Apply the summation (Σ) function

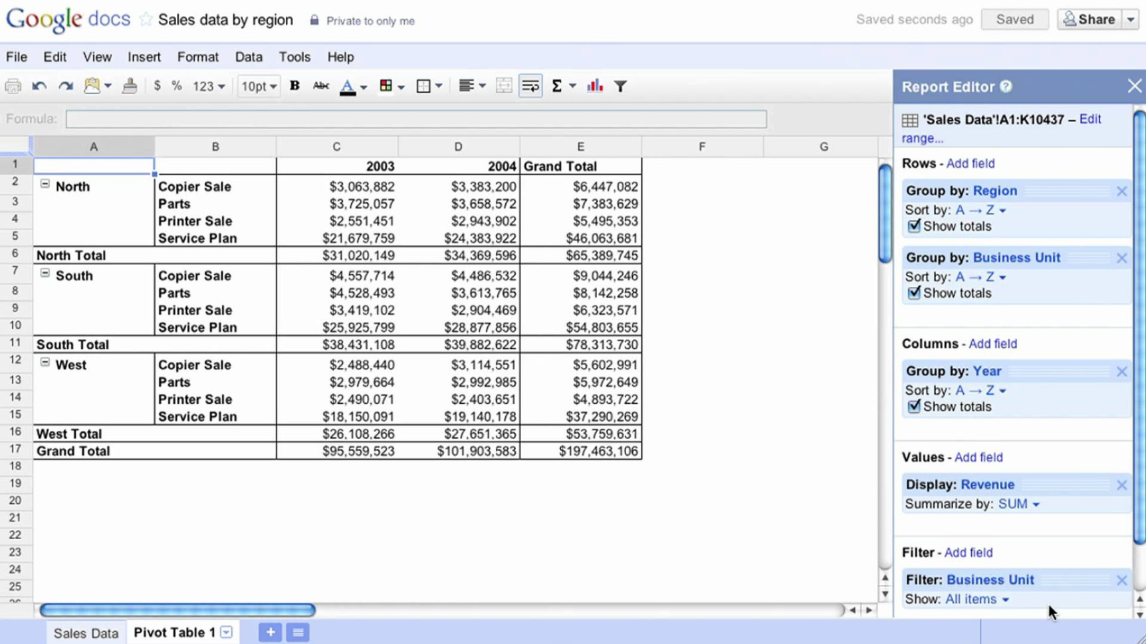tap(558, 86)
